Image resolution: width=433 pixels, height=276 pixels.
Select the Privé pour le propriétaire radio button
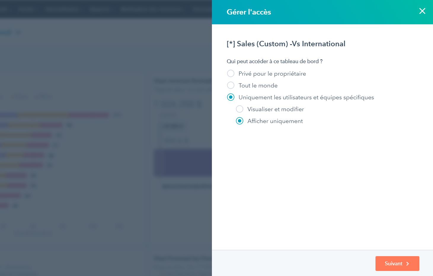(231, 74)
